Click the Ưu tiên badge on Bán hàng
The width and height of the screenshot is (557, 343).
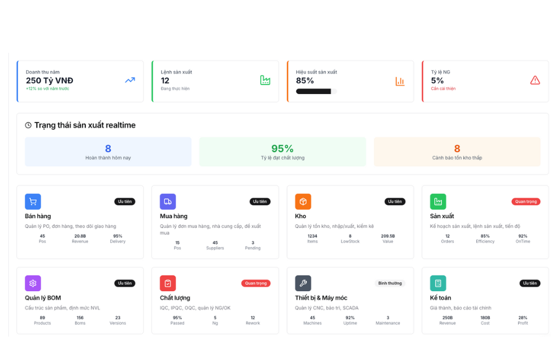pyautogui.click(x=125, y=202)
